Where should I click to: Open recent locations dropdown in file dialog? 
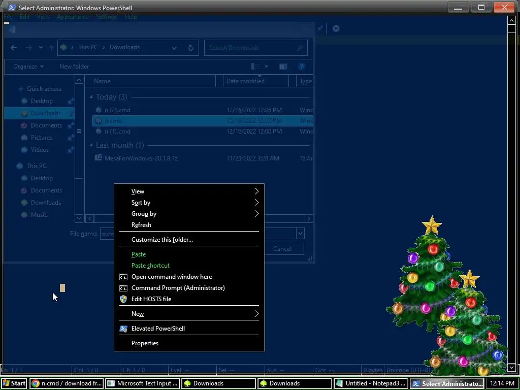[x=41, y=48]
